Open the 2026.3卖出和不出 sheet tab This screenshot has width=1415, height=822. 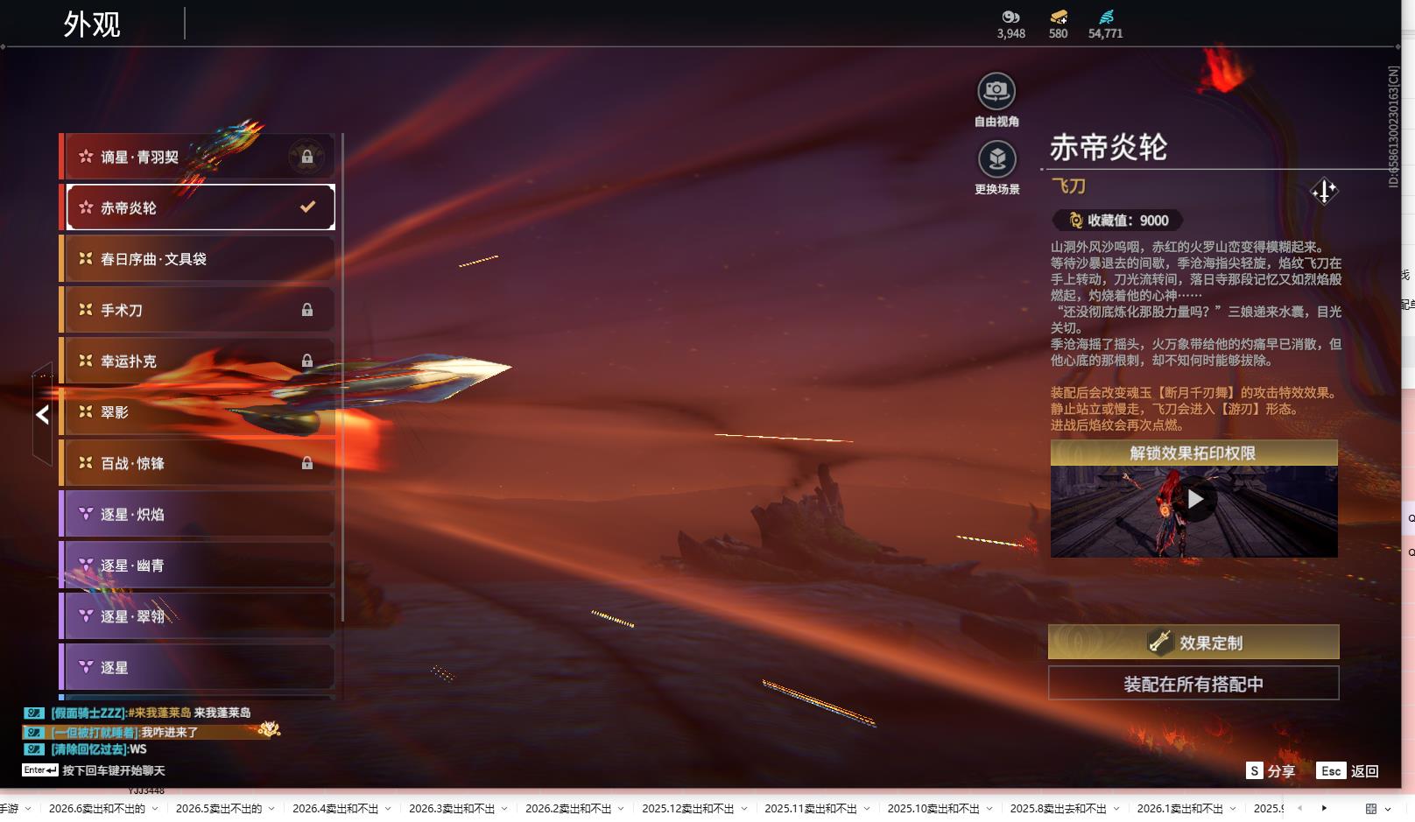452,808
